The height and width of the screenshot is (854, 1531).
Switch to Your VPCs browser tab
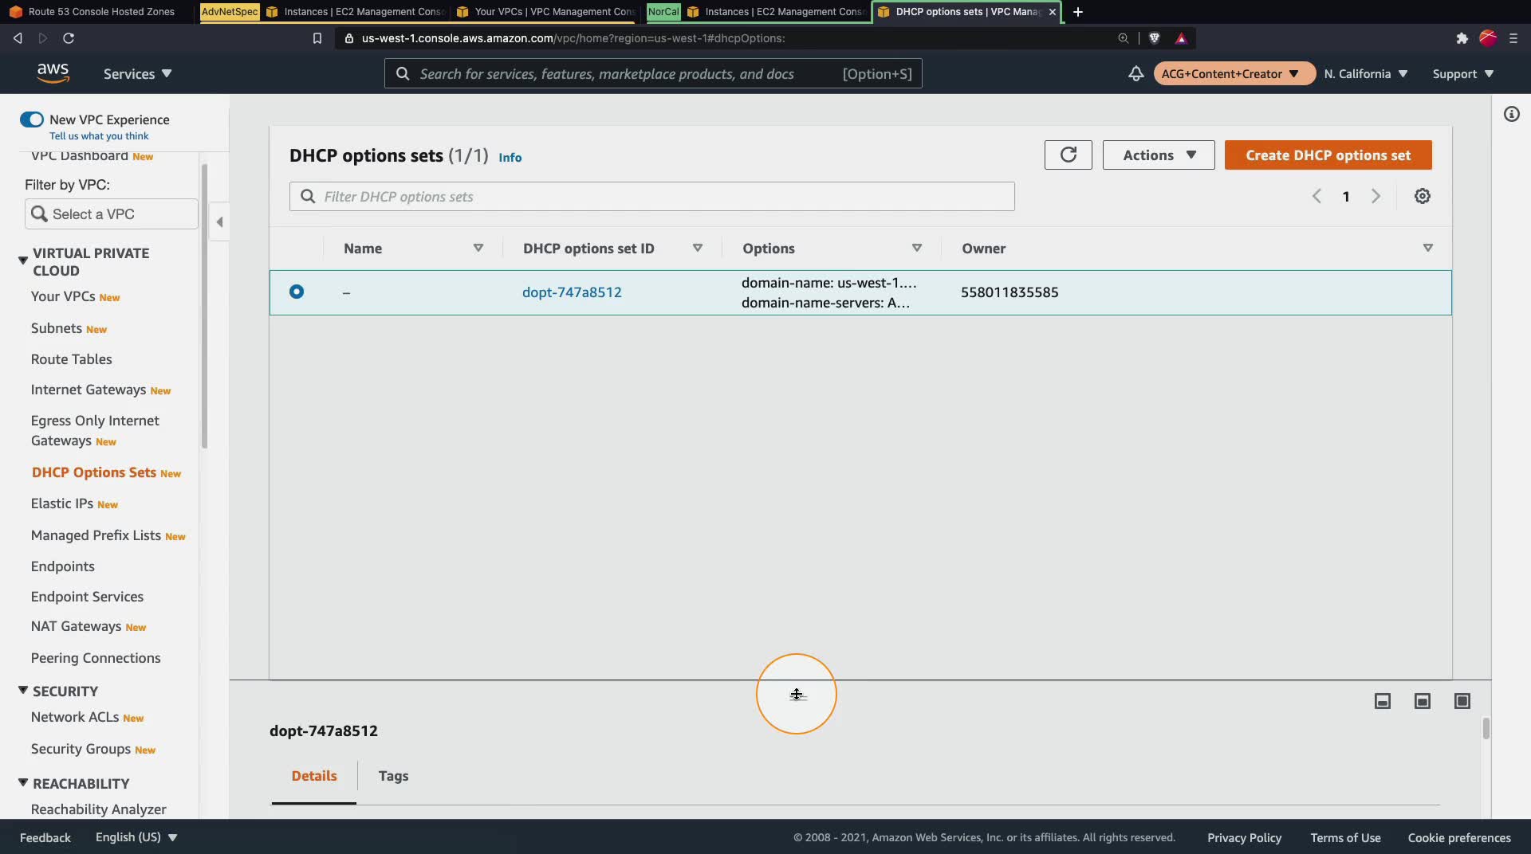(x=547, y=12)
